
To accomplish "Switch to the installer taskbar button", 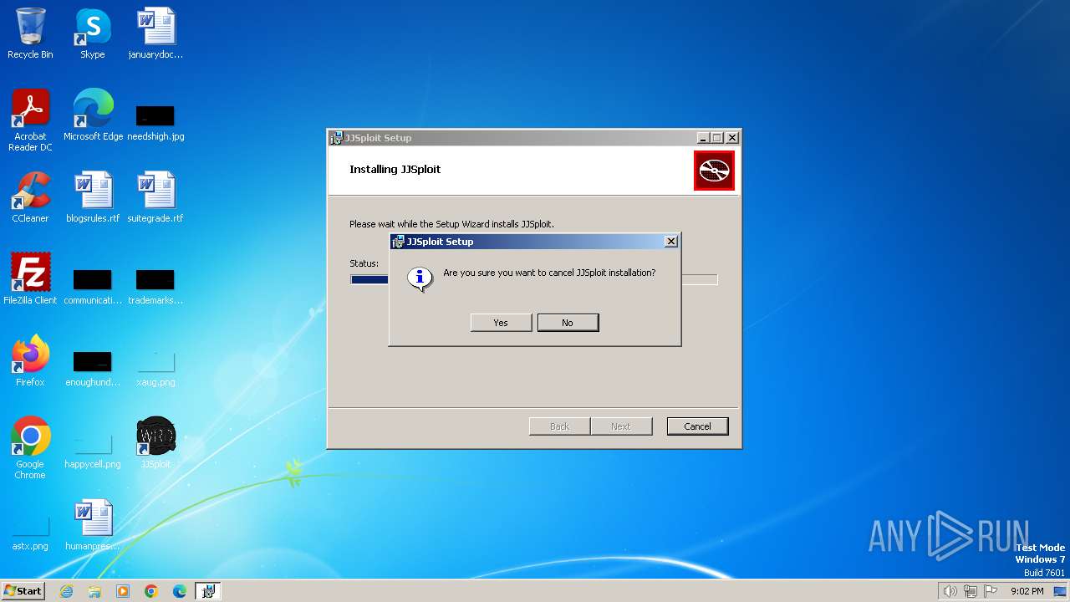I will [x=208, y=591].
